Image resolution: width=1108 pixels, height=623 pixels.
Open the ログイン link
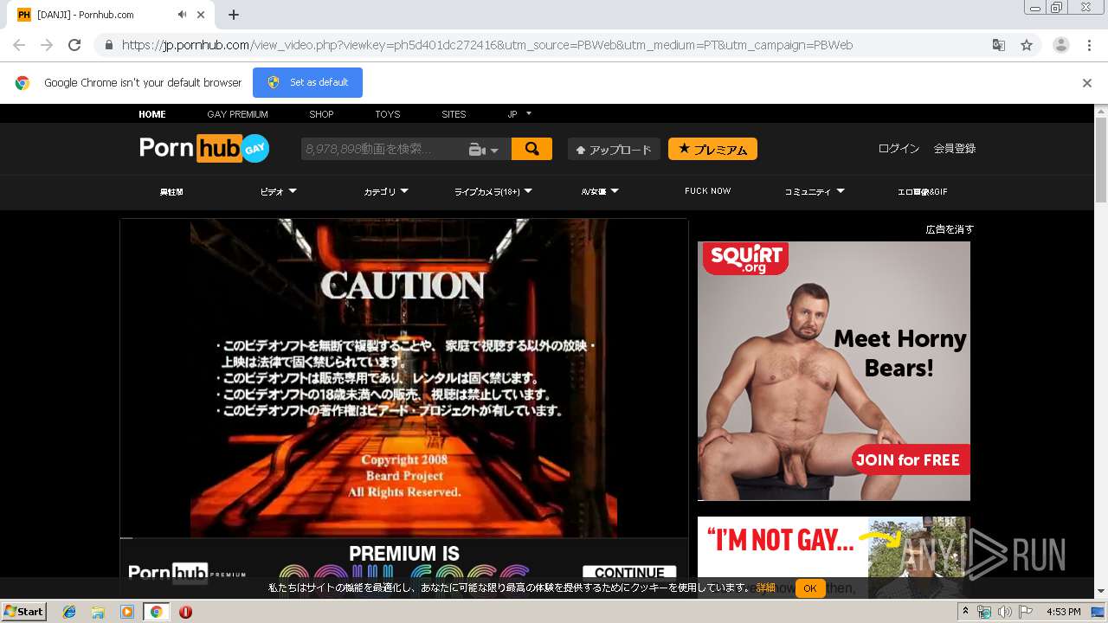click(x=899, y=149)
